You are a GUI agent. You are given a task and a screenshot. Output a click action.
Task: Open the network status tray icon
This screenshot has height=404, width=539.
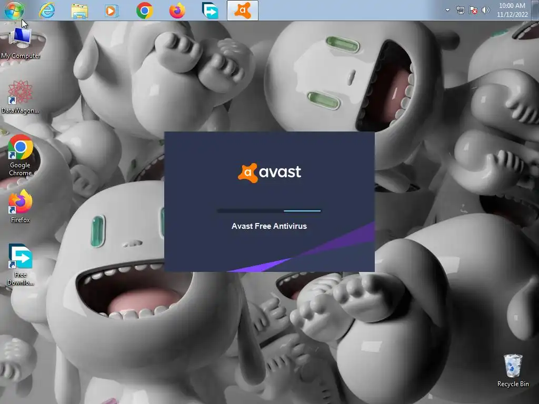pyautogui.click(x=460, y=10)
